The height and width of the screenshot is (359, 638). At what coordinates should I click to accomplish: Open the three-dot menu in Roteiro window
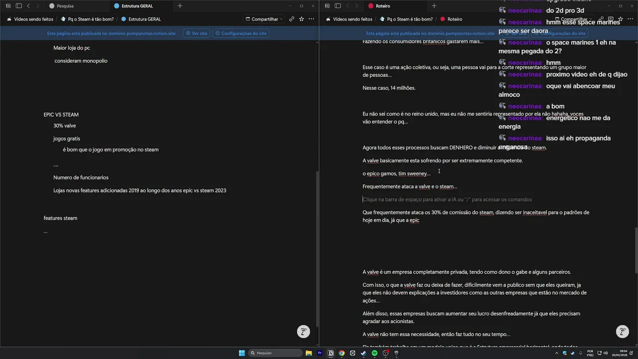click(630, 19)
